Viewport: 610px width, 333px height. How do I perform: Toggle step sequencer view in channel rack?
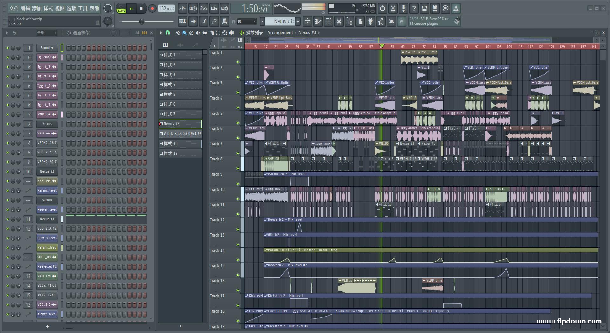144,33
